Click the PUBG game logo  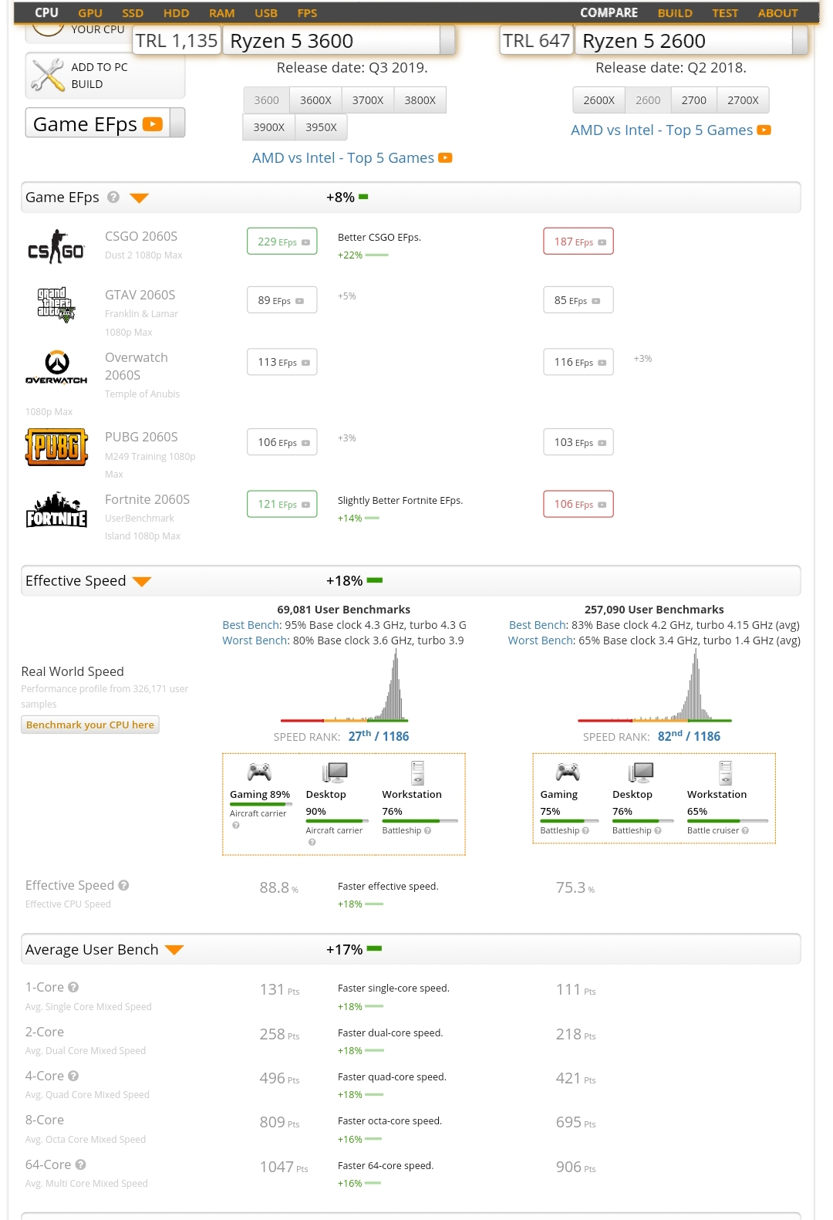coord(56,447)
